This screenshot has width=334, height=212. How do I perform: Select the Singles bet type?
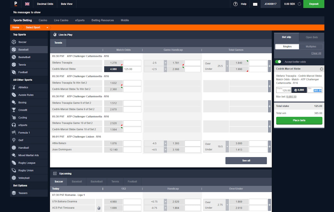(287, 47)
